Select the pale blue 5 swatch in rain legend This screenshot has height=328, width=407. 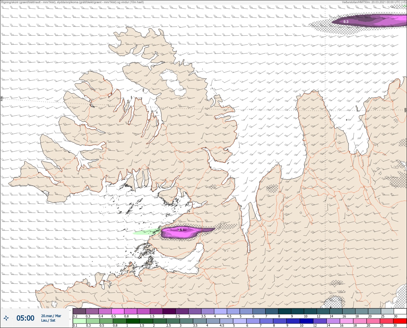pyautogui.click(x=239, y=321)
